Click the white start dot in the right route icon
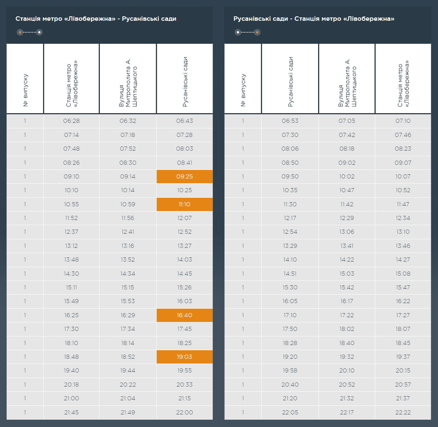This screenshot has width=438, height=427. (x=238, y=32)
